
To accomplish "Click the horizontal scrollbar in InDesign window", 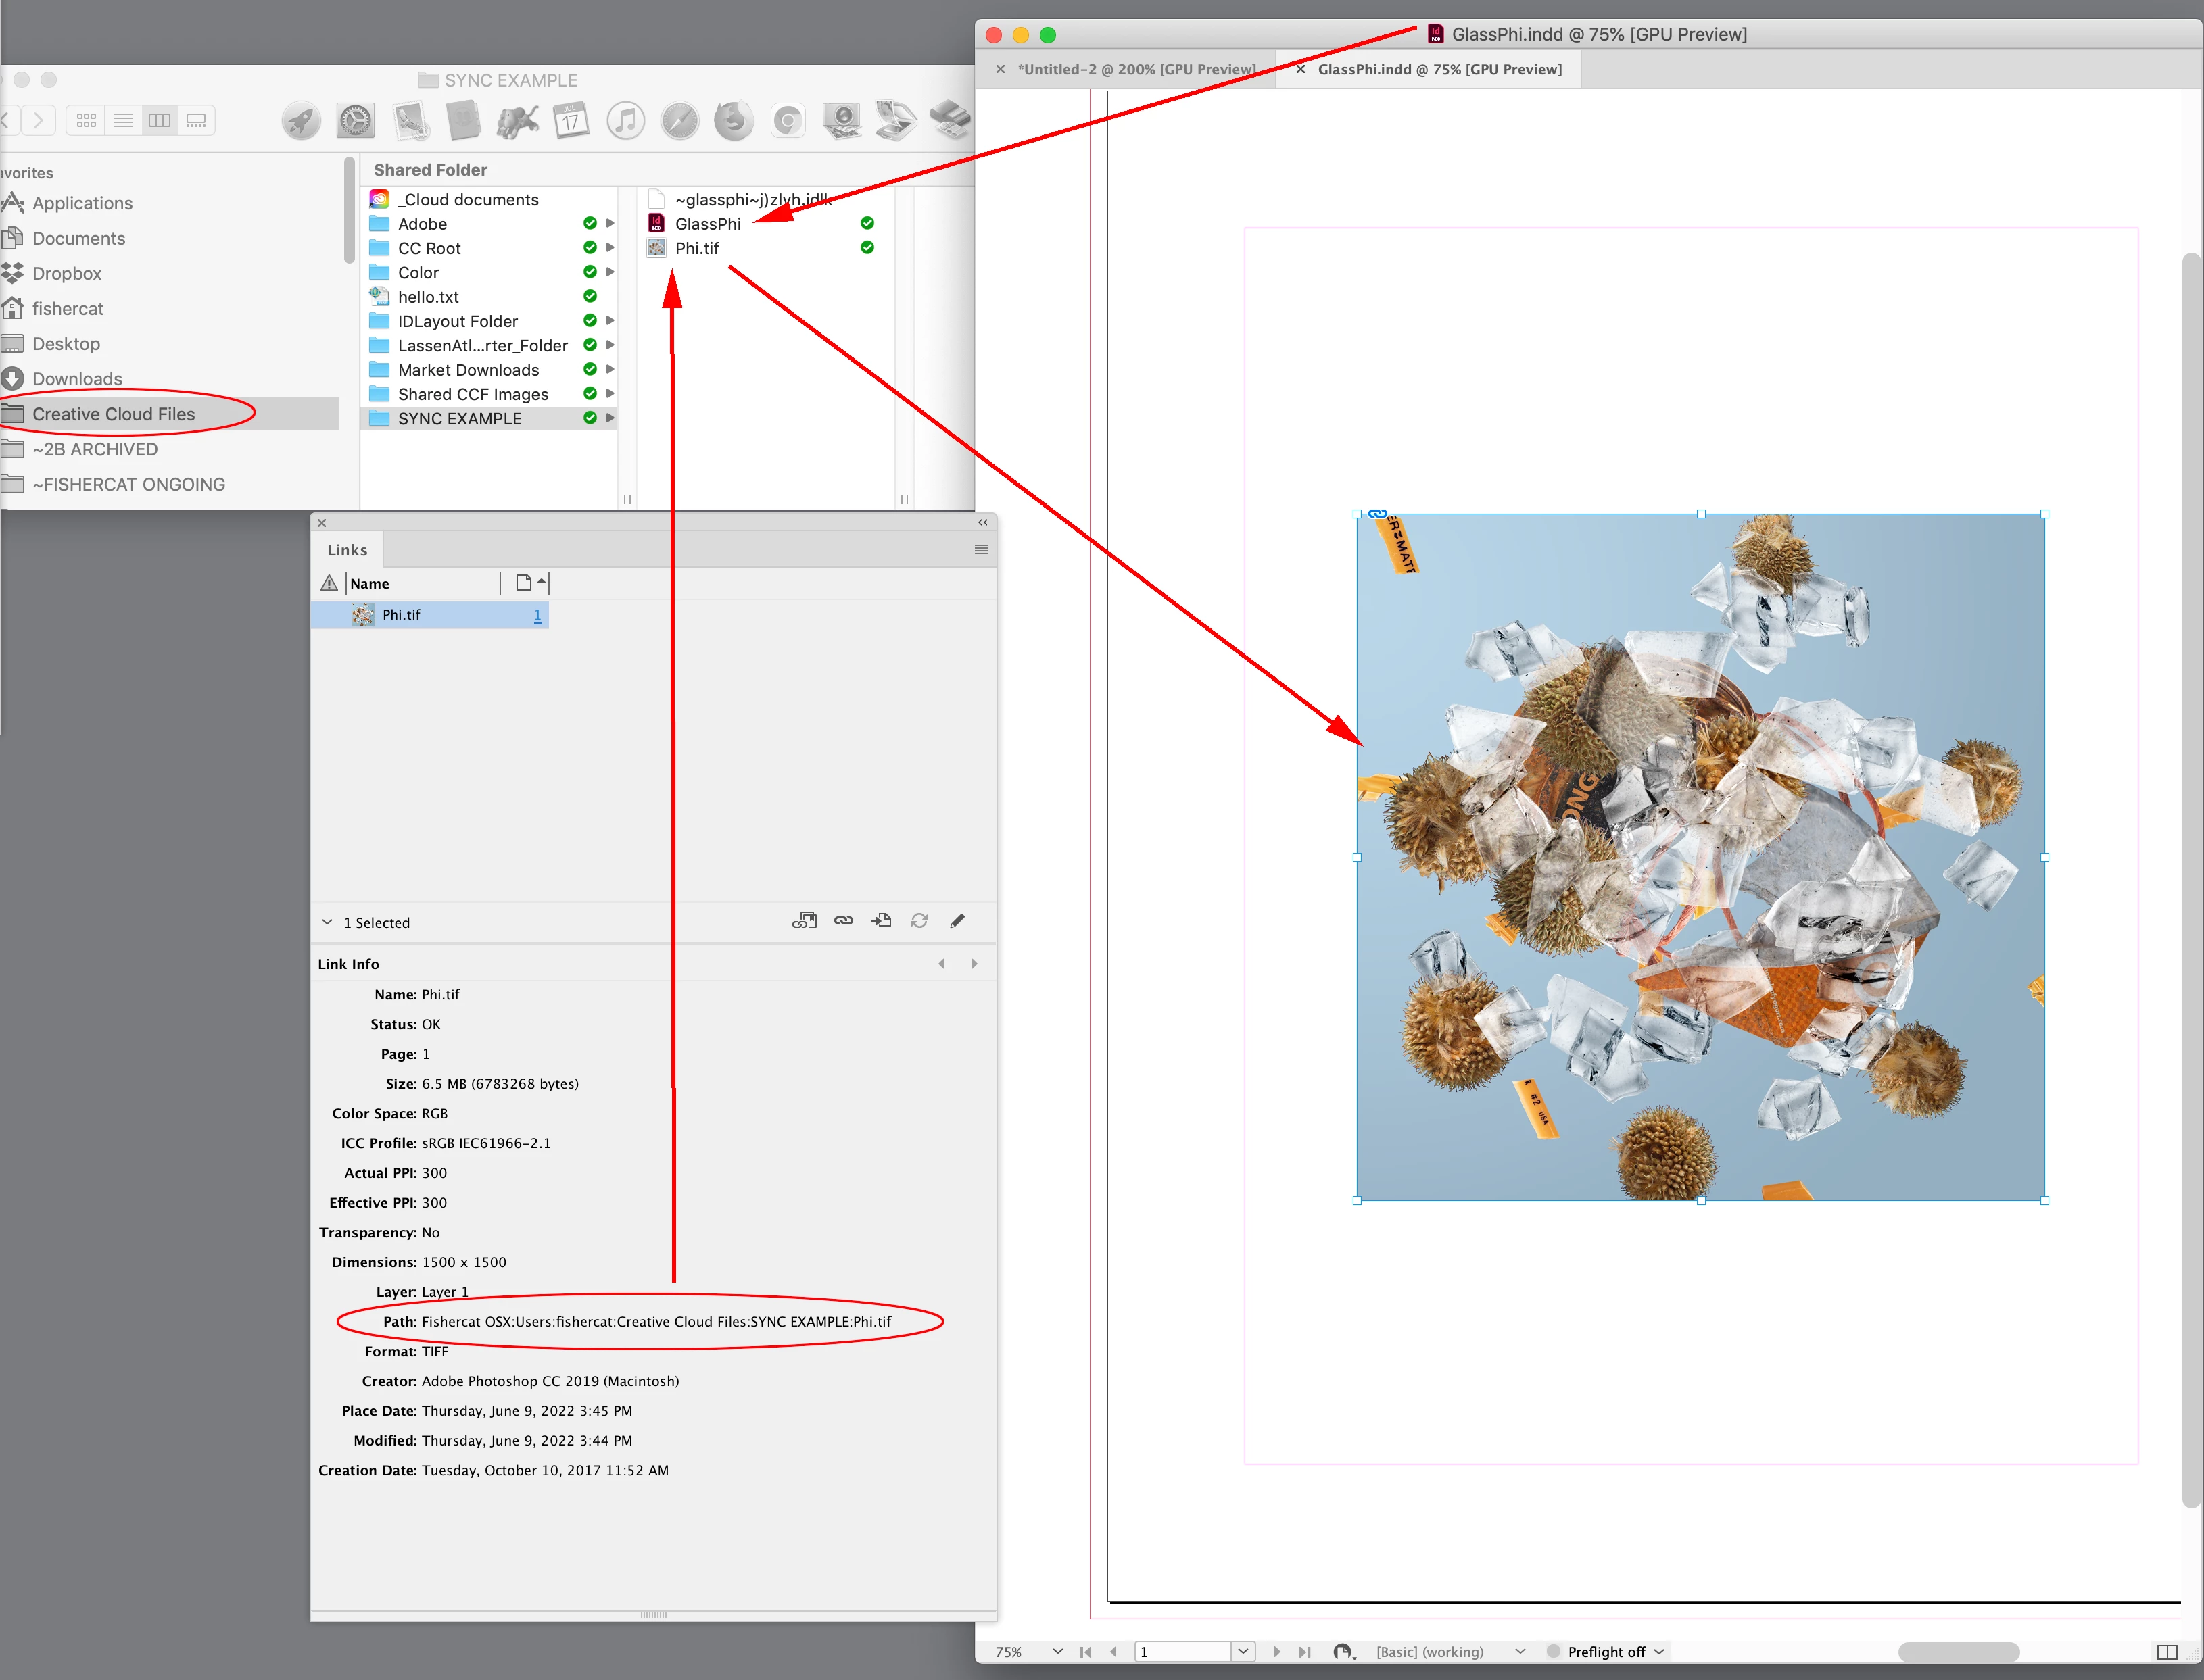I will (x=1958, y=1652).
